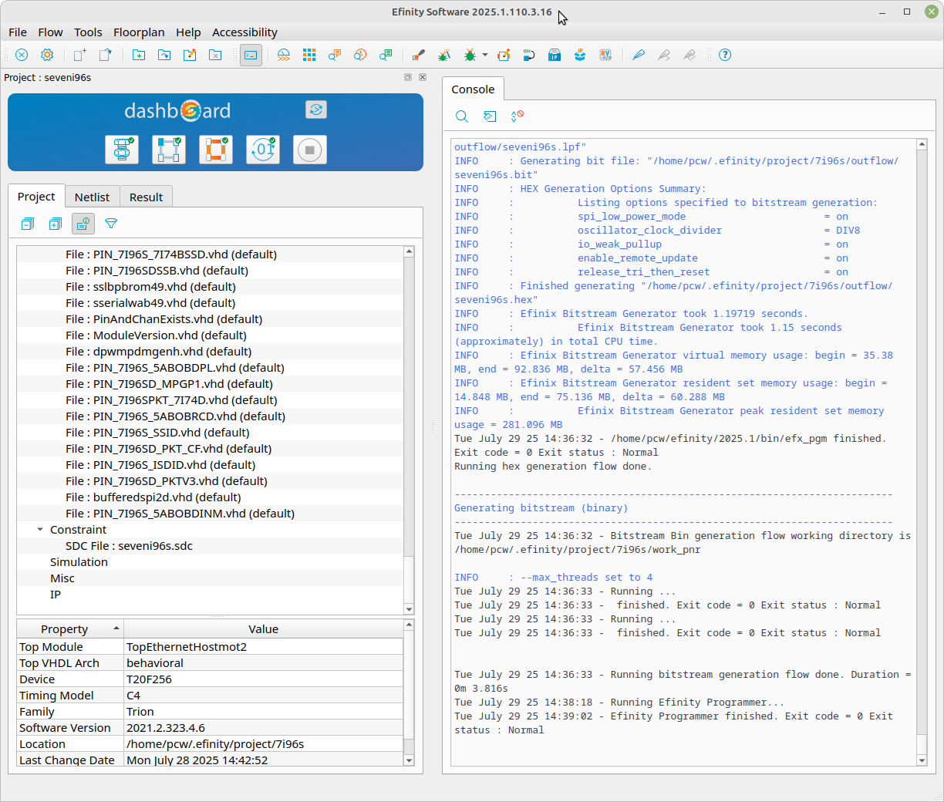Select the Simulation tree node
944x802 pixels.
(79, 562)
